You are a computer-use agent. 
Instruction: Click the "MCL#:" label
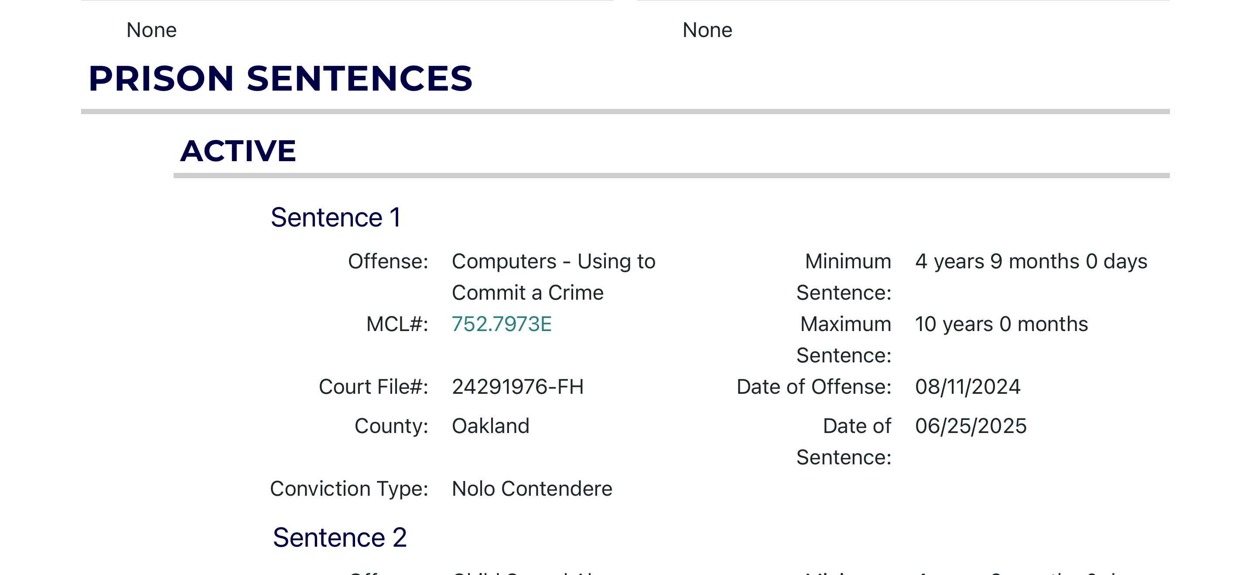pos(397,324)
